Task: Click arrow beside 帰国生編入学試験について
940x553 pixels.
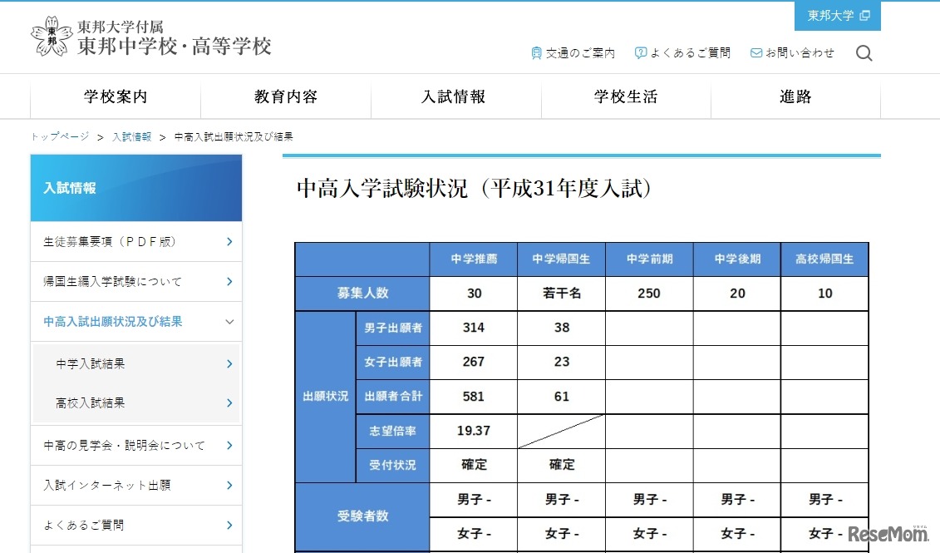Action: (229, 282)
